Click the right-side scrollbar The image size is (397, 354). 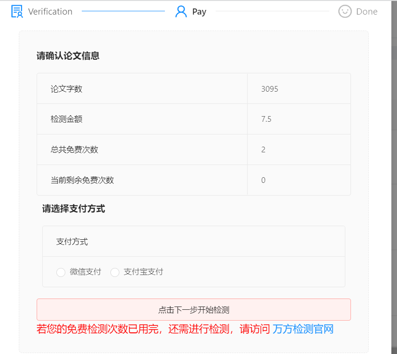click(x=393, y=177)
